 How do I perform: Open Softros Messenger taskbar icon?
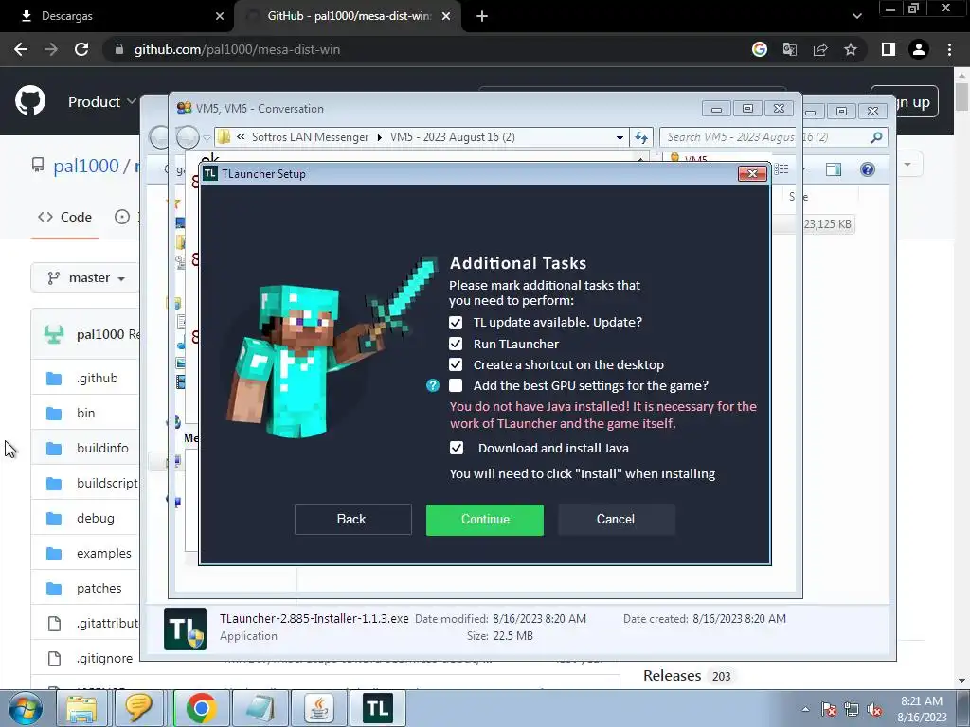139,708
